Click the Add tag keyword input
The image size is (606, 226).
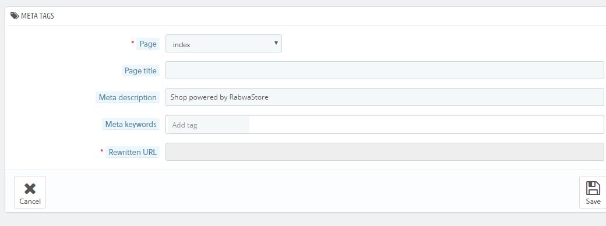[209, 125]
